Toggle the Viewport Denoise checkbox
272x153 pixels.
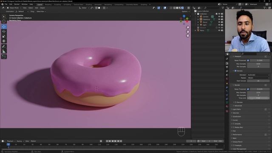pos(235,71)
